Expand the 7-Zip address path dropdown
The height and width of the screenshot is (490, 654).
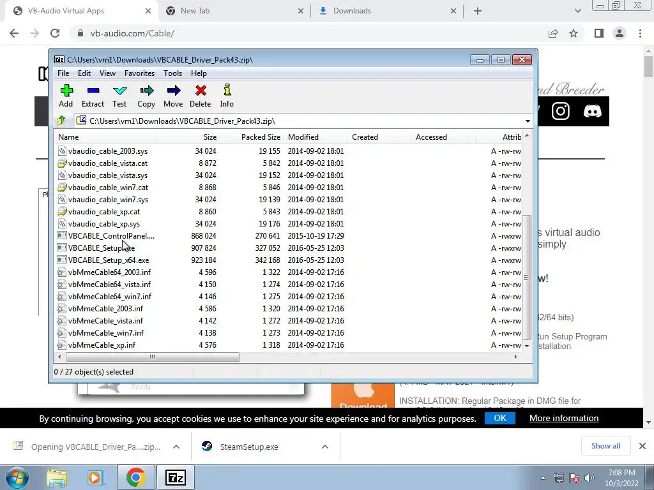point(528,121)
